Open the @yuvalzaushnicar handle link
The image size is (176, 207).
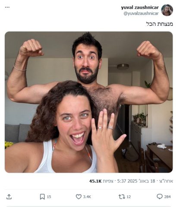(141, 13)
